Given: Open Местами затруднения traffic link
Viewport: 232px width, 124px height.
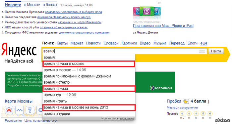Looking at the screenshot, I should coord(182,107).
